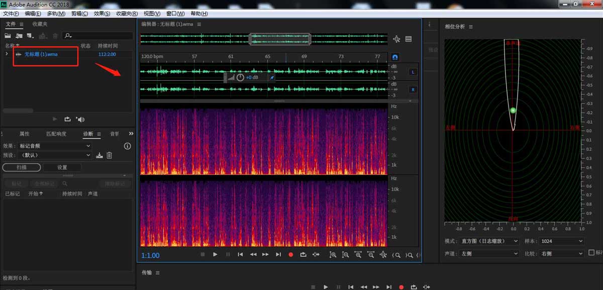Click the open file folder icon
This screenshot has width=603, height=290.
(8, 36)
